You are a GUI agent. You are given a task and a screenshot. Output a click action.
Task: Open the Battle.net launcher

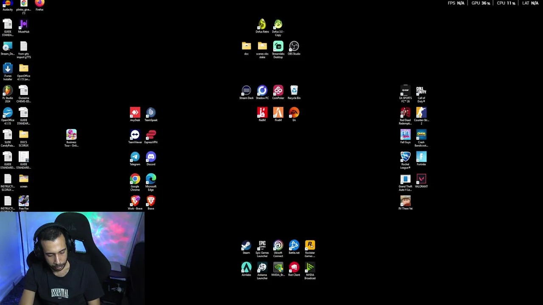(294, 247)
